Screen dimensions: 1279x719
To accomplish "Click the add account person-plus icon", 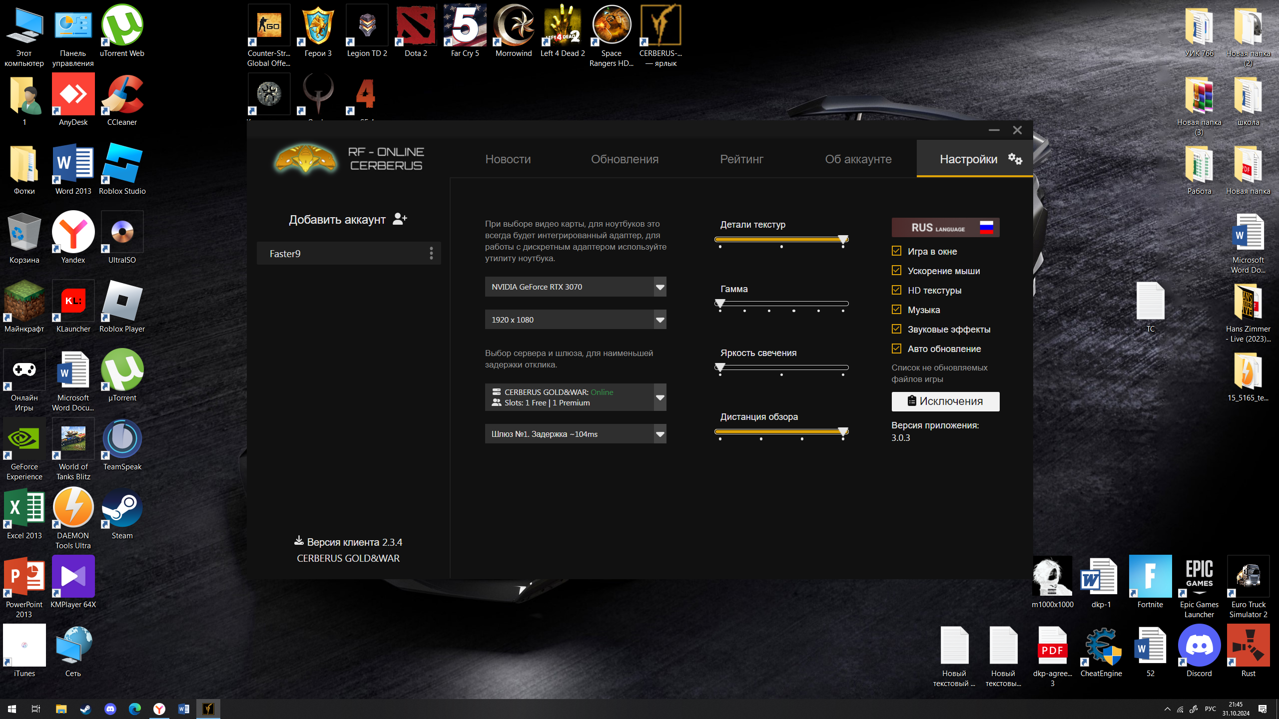I will pos(400,219).
